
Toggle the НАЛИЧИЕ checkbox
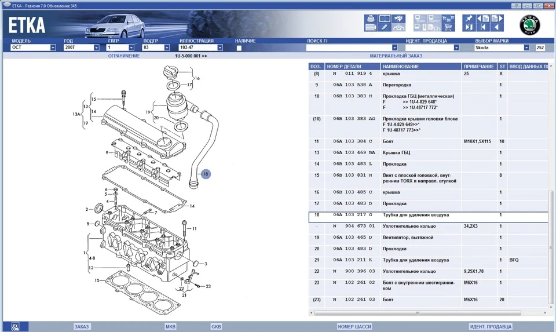pos(239,48)
